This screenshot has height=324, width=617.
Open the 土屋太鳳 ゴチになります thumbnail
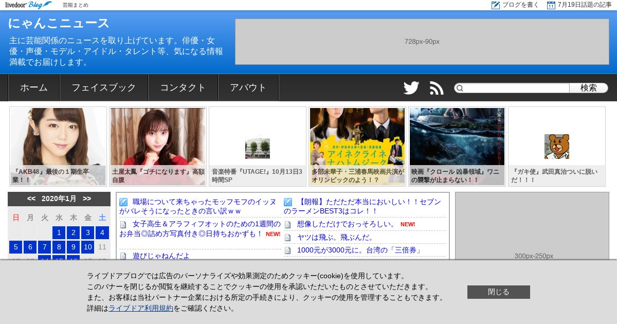click(158, 147)
